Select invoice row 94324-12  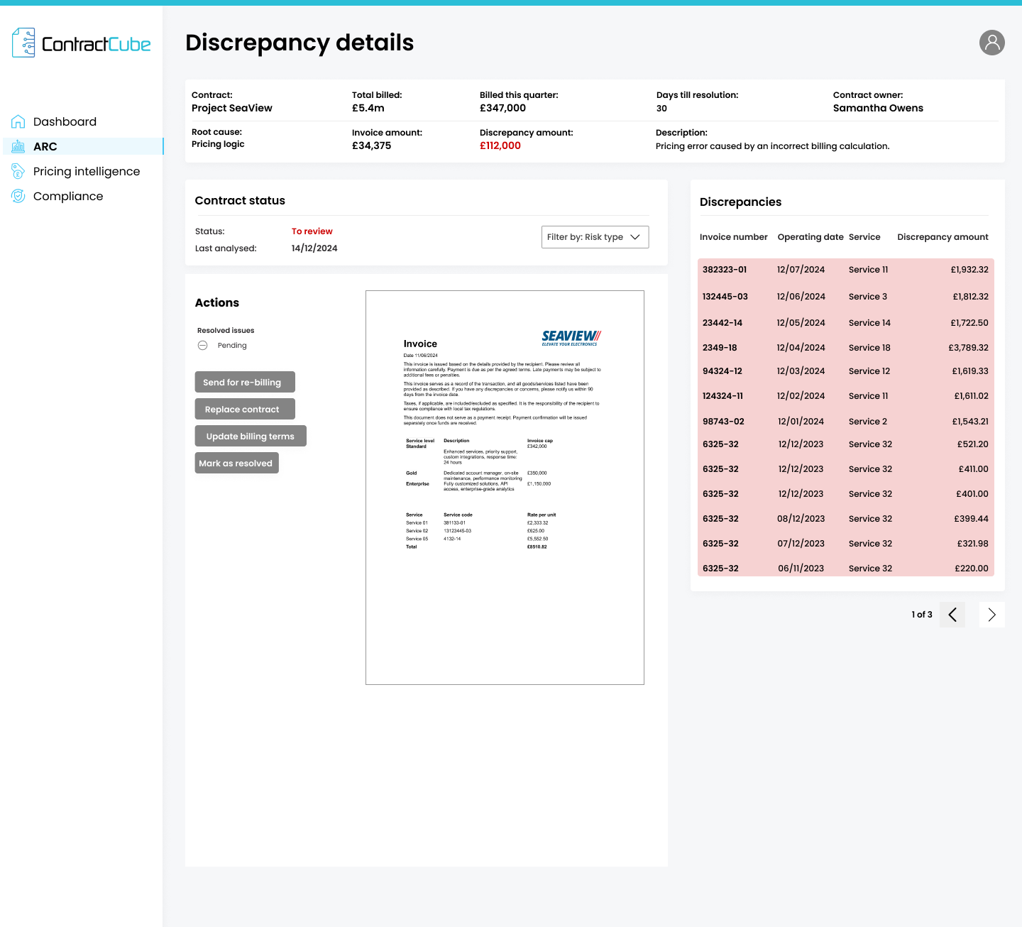846,371
